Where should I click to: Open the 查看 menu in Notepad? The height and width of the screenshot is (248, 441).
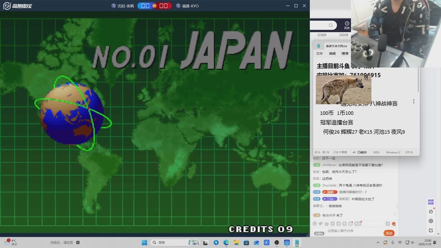[x=345, y=53]
